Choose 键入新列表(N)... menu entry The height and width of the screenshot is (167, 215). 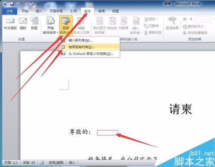(x=90, y=40)
